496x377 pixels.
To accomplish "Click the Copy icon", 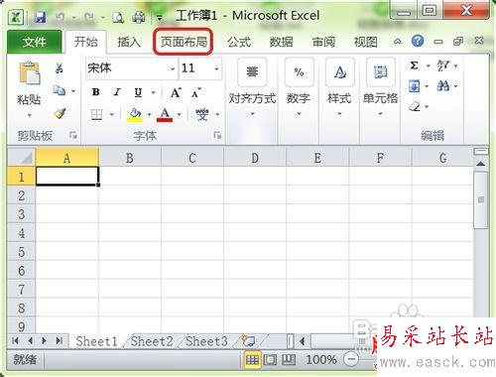I will [x=60, y=90].
